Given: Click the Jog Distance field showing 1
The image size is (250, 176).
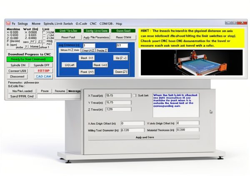Looking at the screenshot, I should [89, 45].
